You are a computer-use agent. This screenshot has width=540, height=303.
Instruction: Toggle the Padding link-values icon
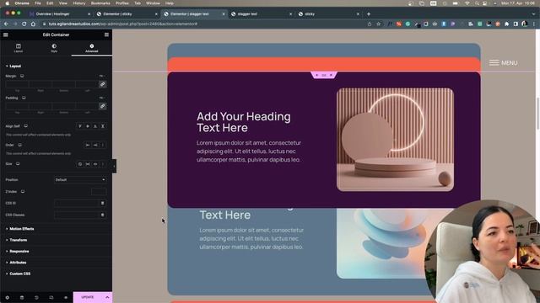(x=102, y=106)
